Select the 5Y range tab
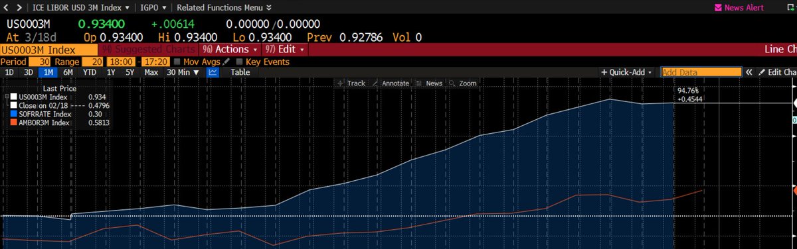This screenshot has height=249, width=797. 130,72
